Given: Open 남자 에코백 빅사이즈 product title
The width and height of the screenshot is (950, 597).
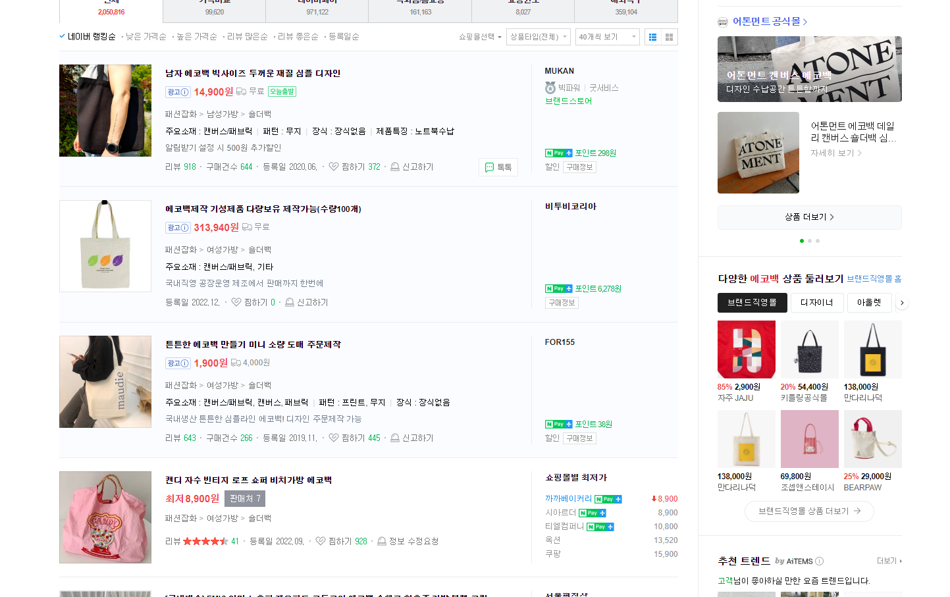Looking at the screenshot, I should point(253,74).
